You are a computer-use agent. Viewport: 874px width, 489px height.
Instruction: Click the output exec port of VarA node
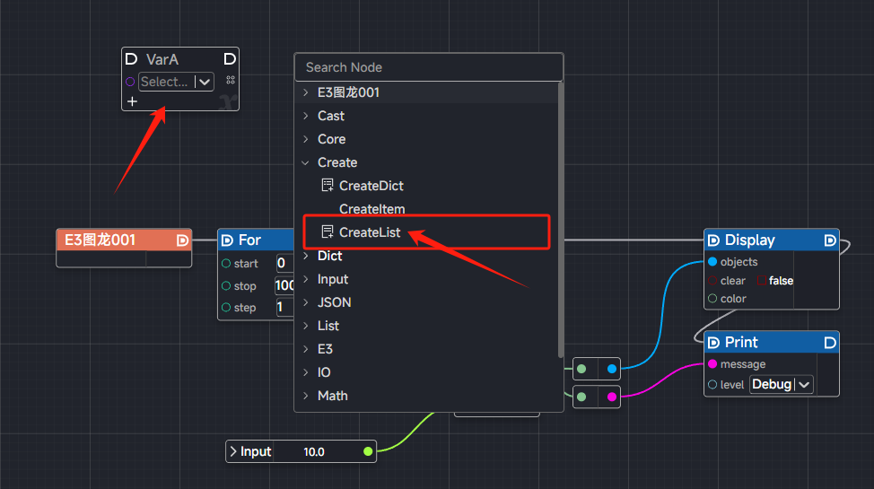click(229, 59)
